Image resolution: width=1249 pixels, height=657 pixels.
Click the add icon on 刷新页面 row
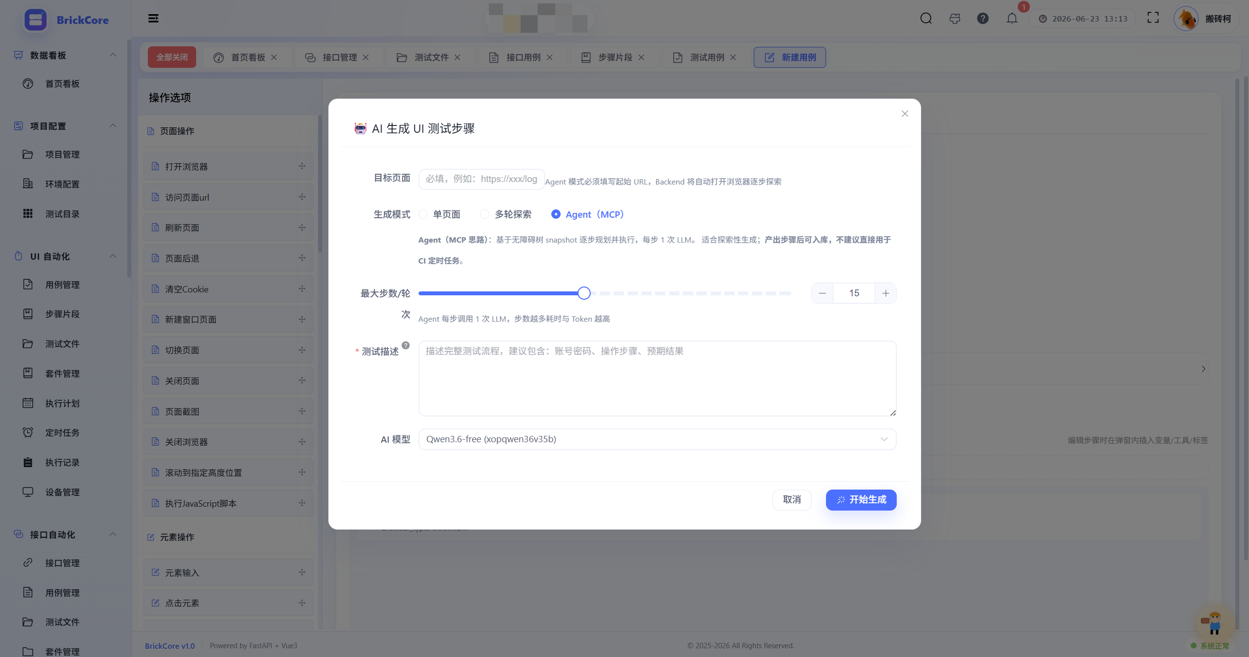(302, 227)
